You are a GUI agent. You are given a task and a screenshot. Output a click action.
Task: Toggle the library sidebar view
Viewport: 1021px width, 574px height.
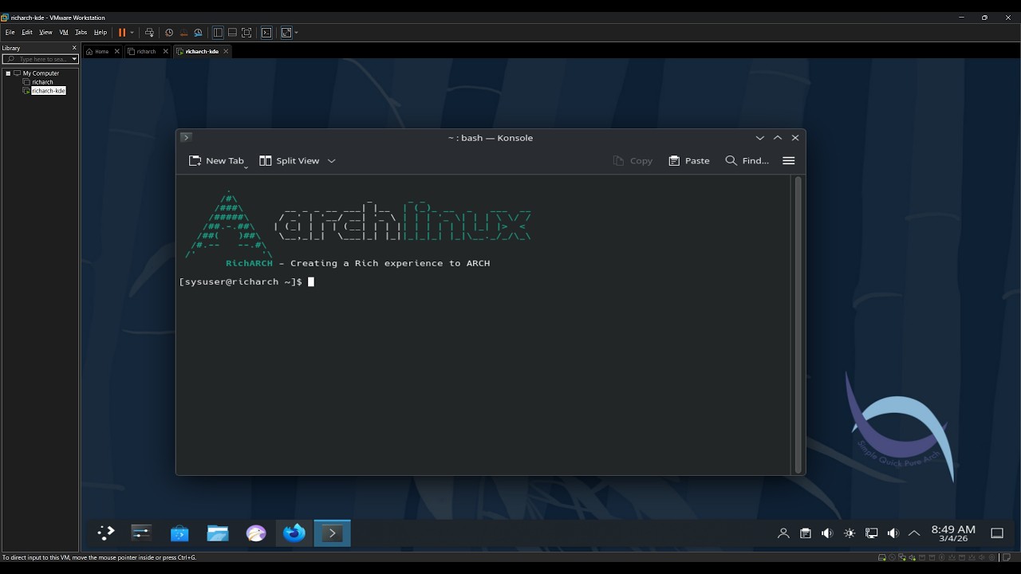218,33
